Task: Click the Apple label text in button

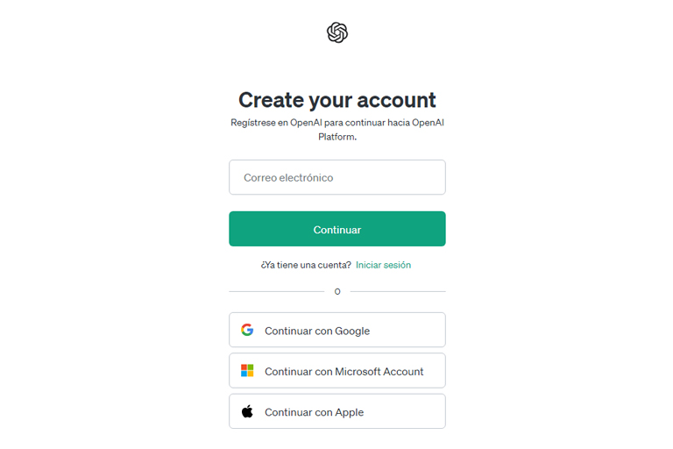Action: [350, 412]
